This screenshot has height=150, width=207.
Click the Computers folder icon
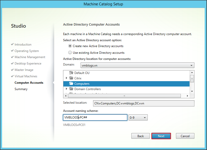coord(71,84)
